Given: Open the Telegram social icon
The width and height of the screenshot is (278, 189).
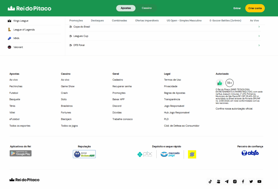Looking at the screenshot, I should (227, 182).
